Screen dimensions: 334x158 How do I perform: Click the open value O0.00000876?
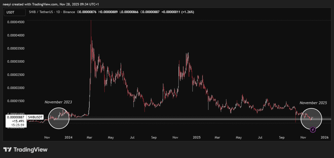click(x=86, y=12)
